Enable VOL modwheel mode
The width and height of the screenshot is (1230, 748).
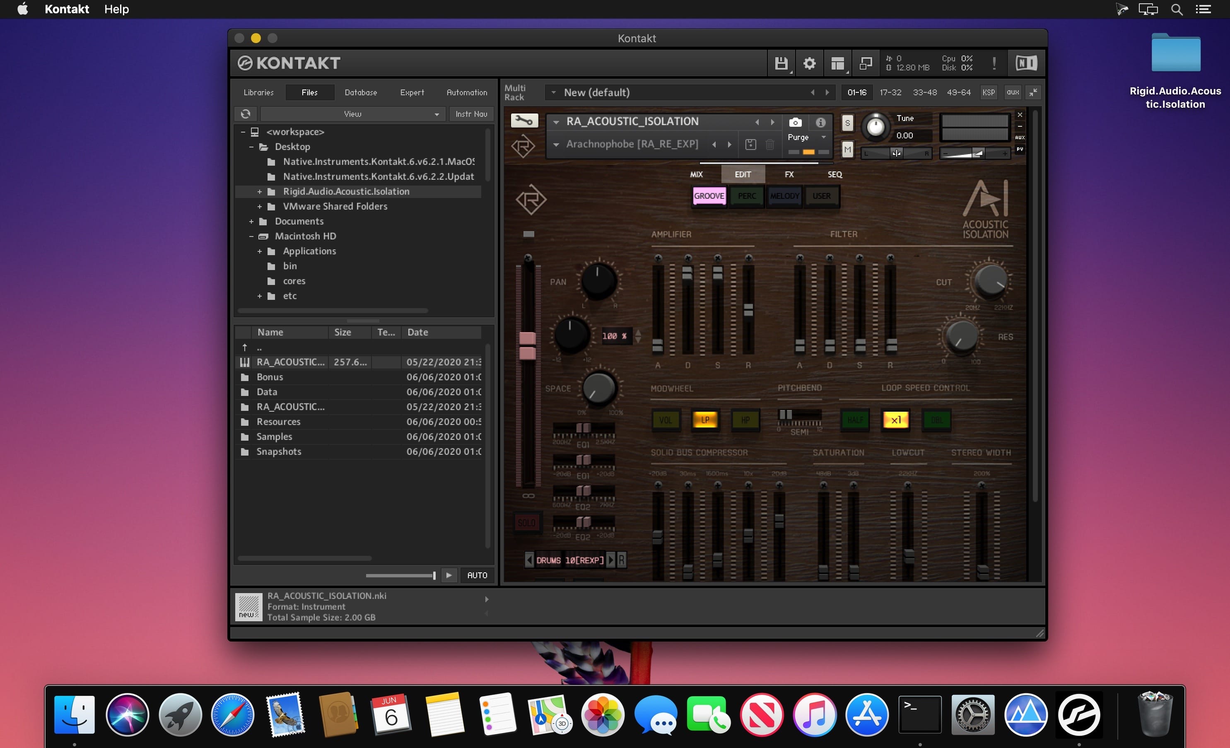[x=666, y=420]
